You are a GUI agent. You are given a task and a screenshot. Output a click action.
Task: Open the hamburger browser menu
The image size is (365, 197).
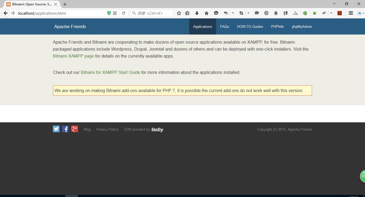click(351, 13)
